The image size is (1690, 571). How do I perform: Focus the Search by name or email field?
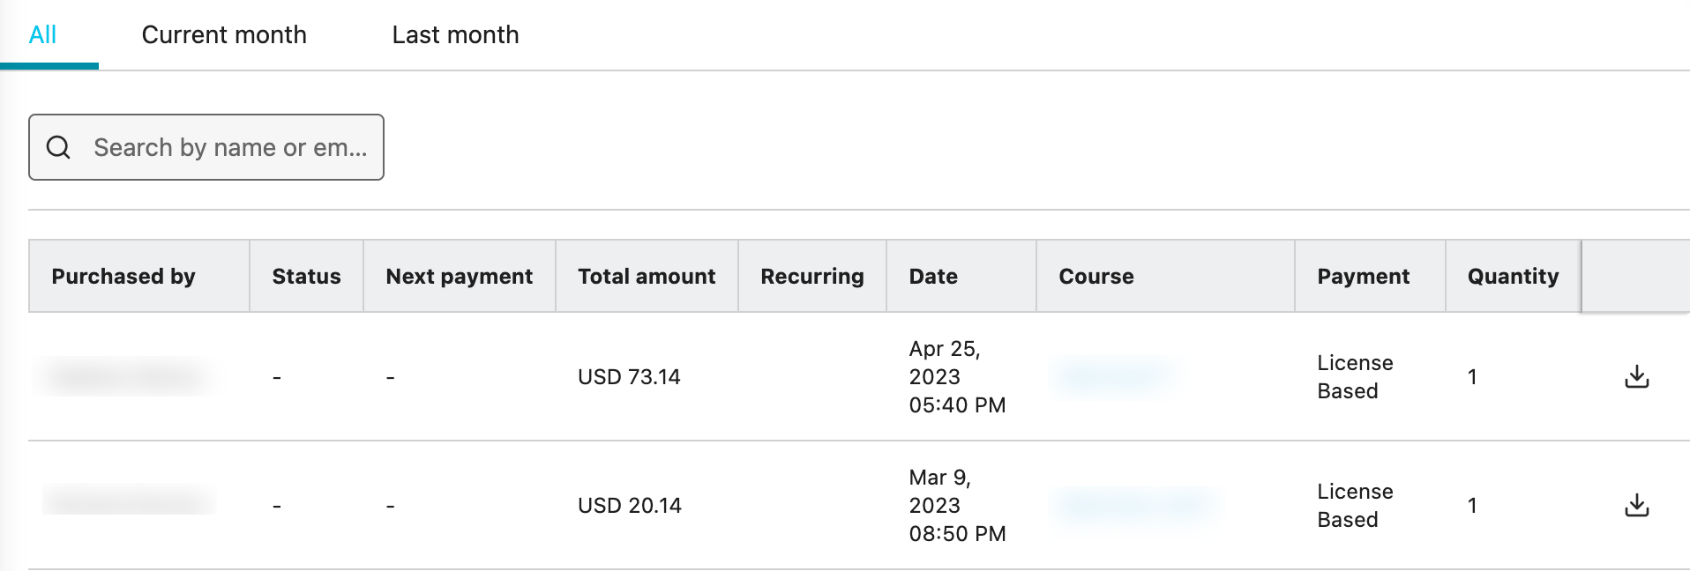click(229, 147)
